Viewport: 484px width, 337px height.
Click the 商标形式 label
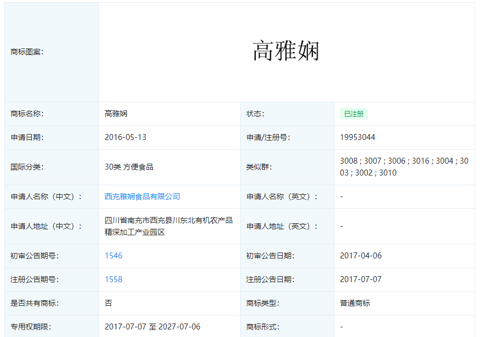[x=263, y=327]
